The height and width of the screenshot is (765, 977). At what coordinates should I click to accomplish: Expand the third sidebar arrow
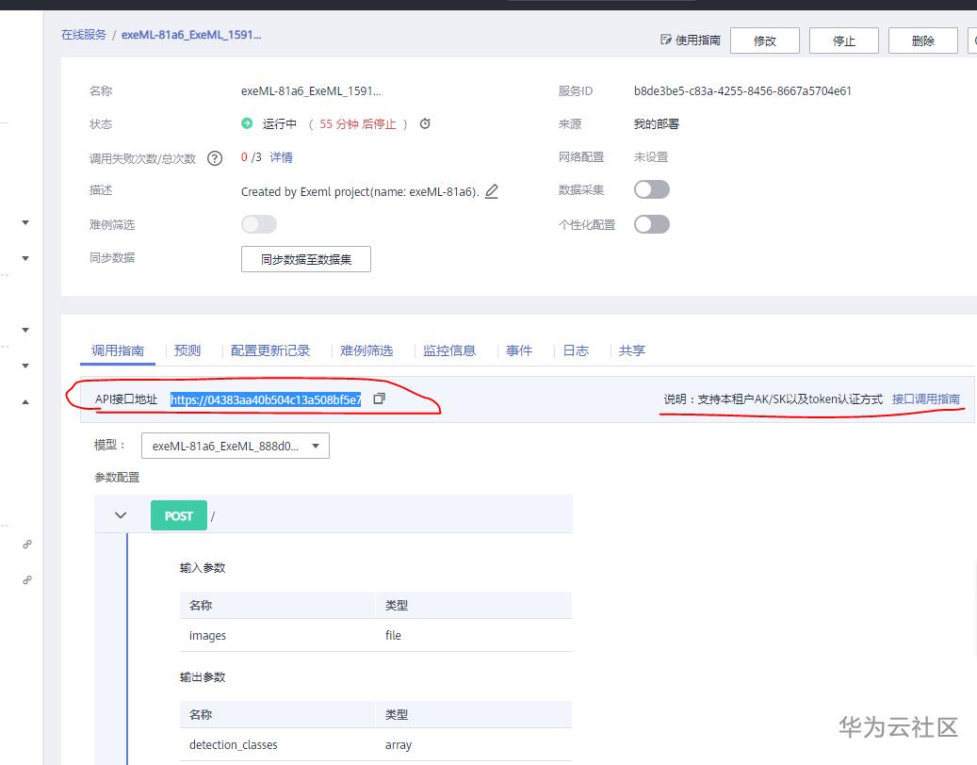[x=25, y=330]
